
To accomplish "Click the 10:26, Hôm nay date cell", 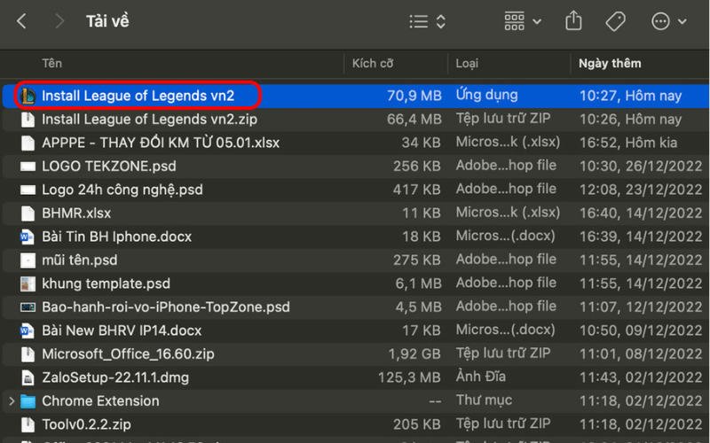I will pyautogui.click(x=630, y=120).
